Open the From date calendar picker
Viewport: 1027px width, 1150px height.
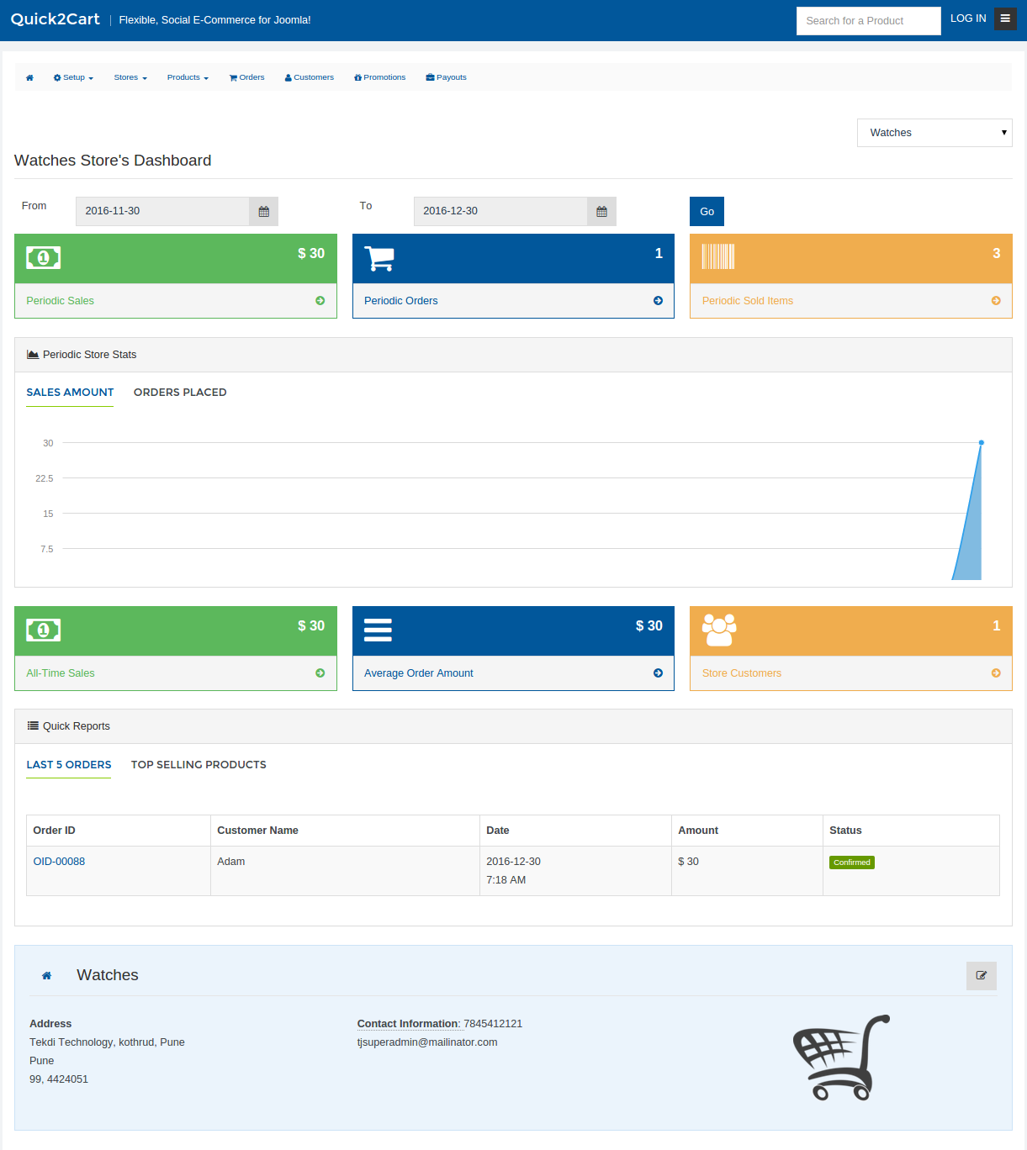point(263,211)
